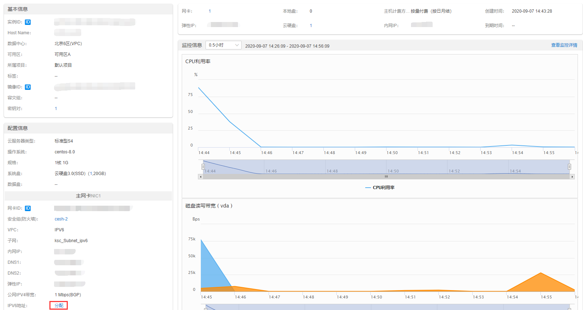Click left range handle of CPU navigator

coord(203,167)
